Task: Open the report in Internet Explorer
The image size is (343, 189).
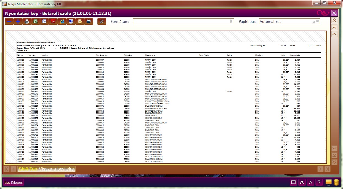Action: click(62, 21)
